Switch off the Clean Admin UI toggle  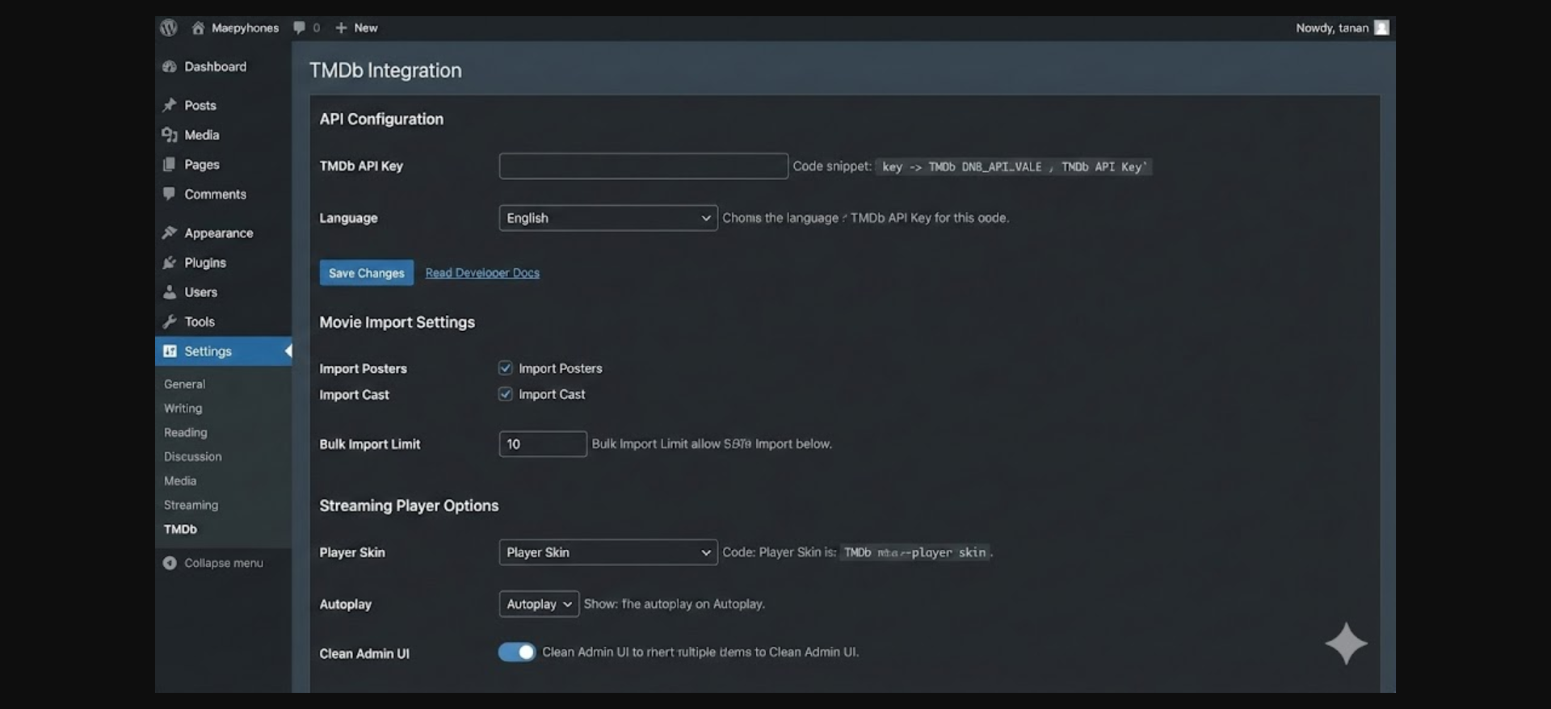pos(517,652)
